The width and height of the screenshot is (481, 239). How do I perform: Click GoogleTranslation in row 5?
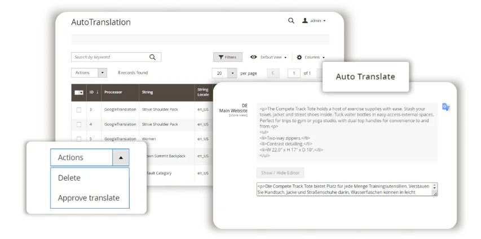point(120,139)
